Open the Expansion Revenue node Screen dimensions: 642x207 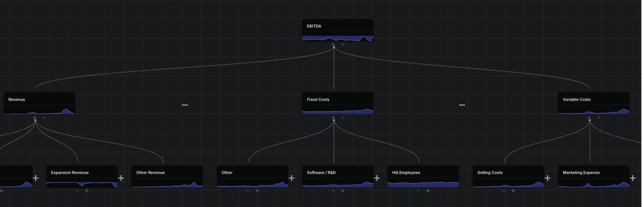[x=82, y=177]
